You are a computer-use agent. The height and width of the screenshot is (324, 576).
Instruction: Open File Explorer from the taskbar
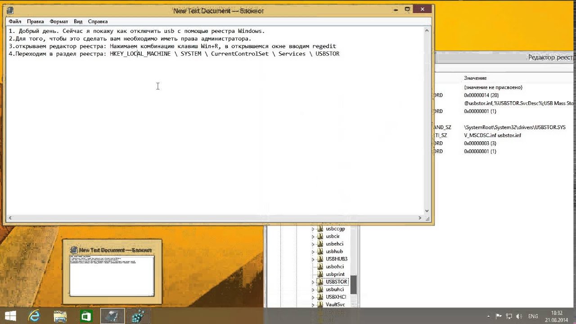pos(60,316)
